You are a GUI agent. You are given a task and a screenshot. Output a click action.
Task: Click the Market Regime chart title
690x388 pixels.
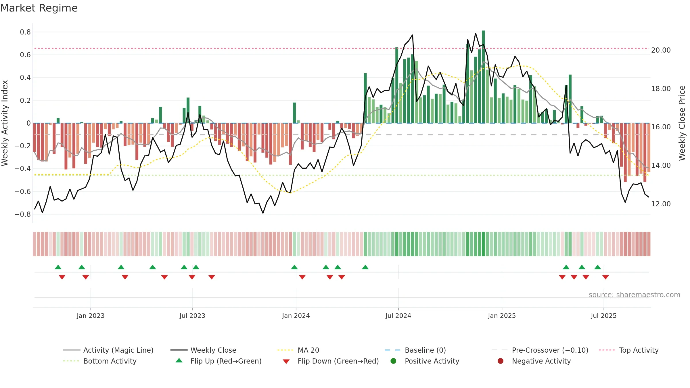39,8
